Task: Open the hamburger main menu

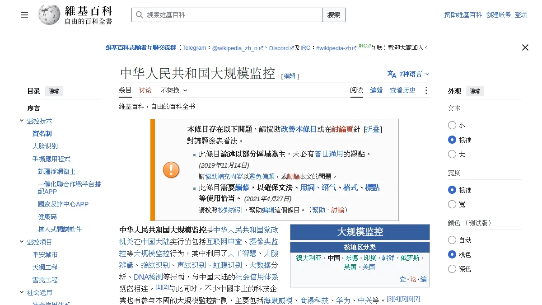Action: click(24, 15)
